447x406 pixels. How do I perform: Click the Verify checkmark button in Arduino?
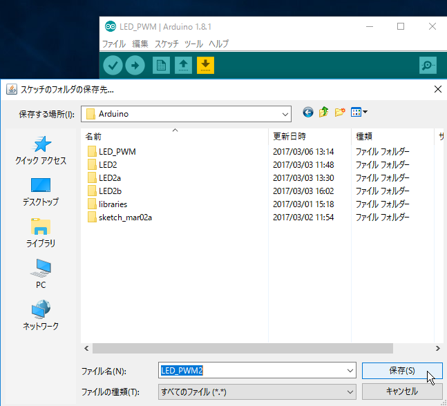tap(113, 65)
